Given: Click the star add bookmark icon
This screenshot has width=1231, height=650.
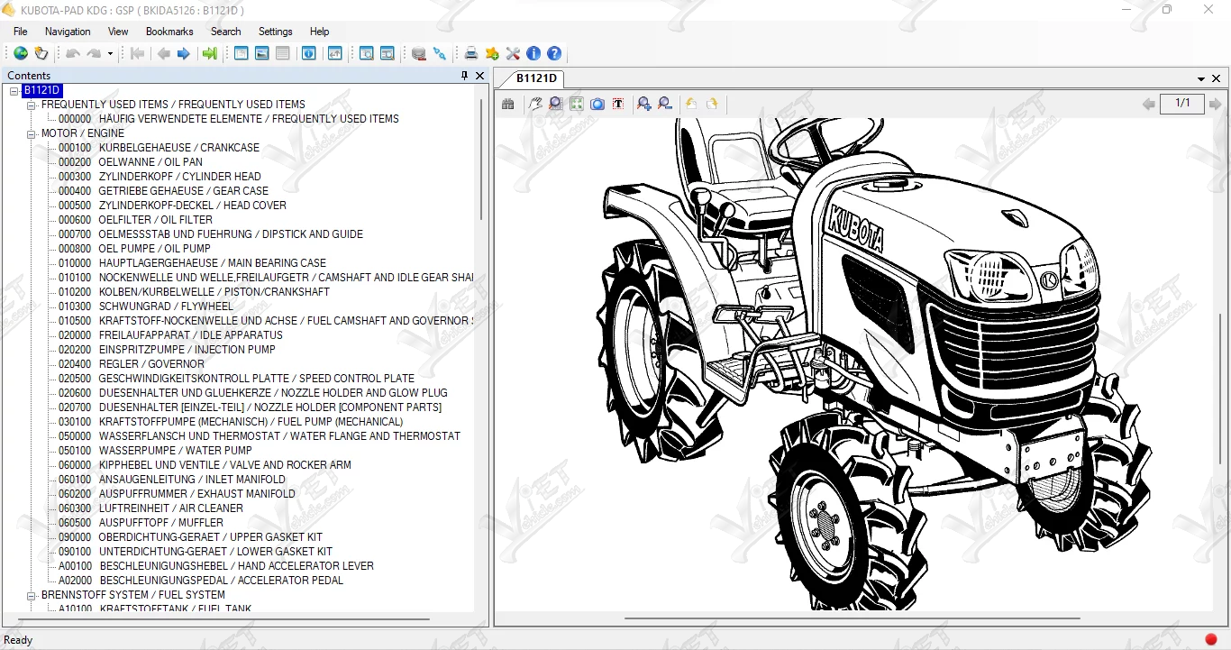Looking at the screenshot, I should [492, 54].
